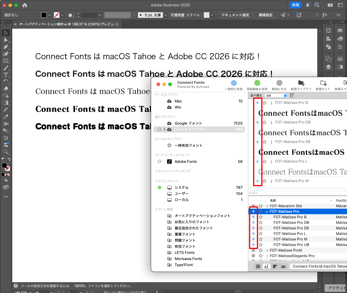Expand the FOT-Macaroni Std family
The height and width of the screenshot is (293, 347).
(267, 206)
